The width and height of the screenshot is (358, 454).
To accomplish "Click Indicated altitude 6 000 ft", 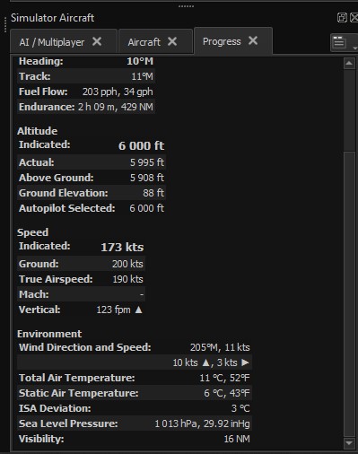I will (x=141, y=146).
